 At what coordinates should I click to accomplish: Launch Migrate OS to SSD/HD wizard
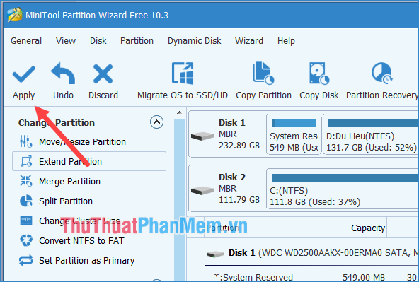pos(183,81)
